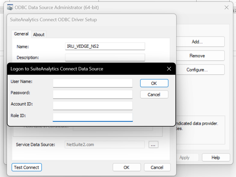Viewport: 236px width, 177px height.
Task: Click into the Description field
Action: coord(105,58)
